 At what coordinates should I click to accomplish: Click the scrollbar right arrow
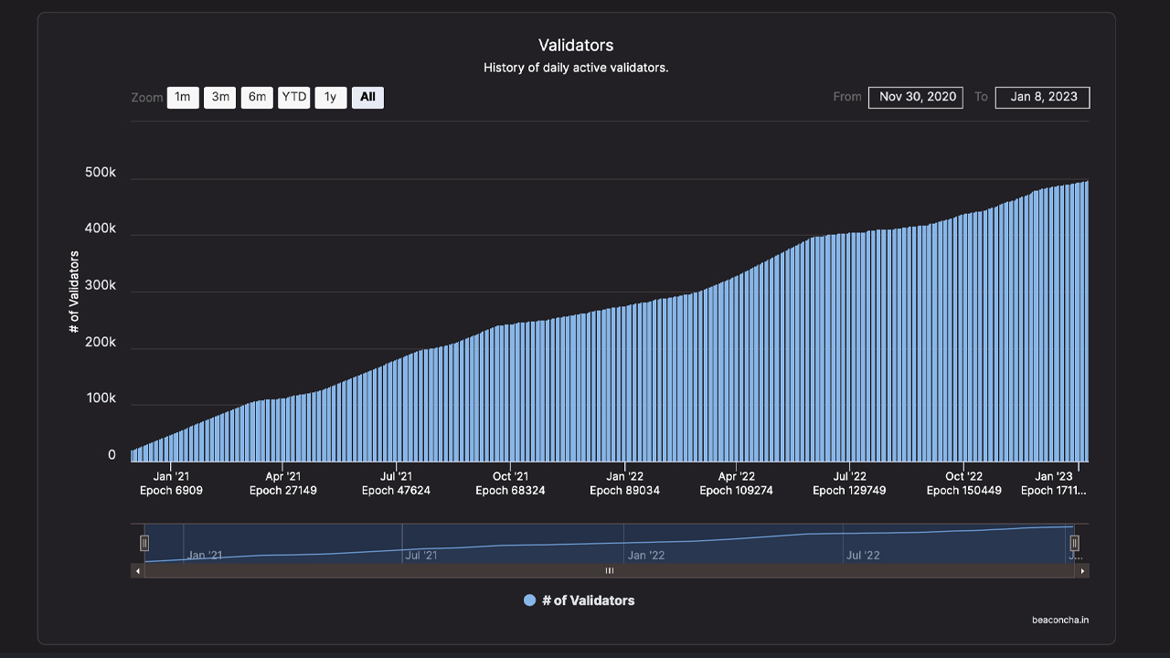coord(1082,570)
